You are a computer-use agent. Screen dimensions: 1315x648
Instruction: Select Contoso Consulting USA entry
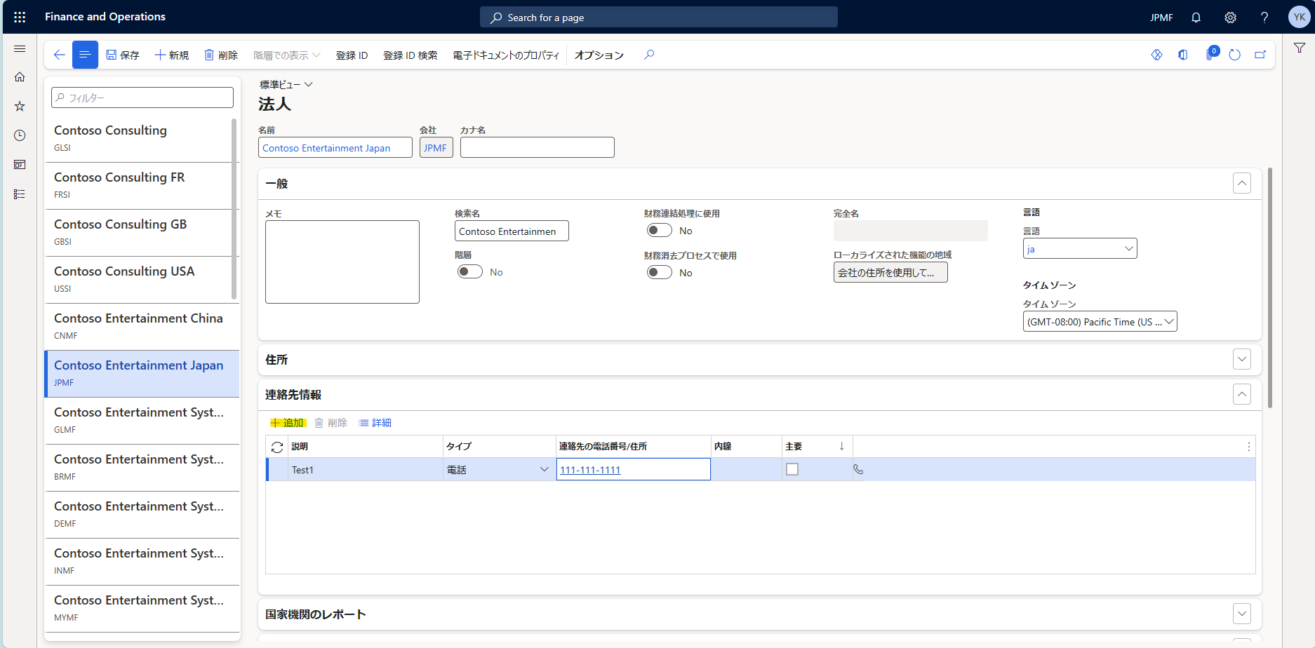click(x=138, y=279)
